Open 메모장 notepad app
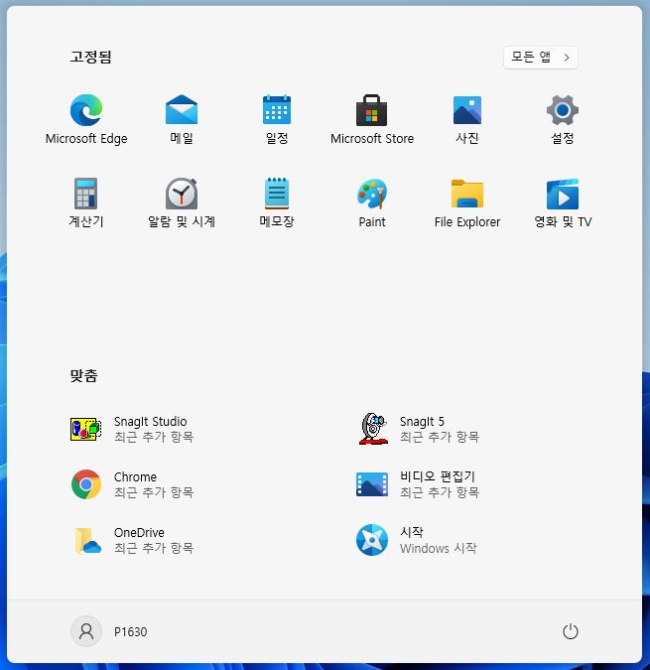The height and width of the screenshot is (670, 650). tap(277, 202)
